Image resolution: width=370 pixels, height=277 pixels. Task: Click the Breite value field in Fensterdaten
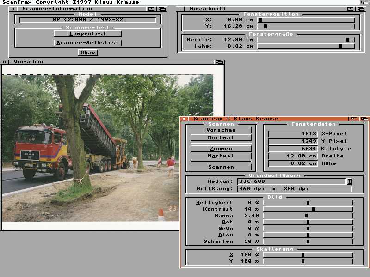tap(293, 156)
